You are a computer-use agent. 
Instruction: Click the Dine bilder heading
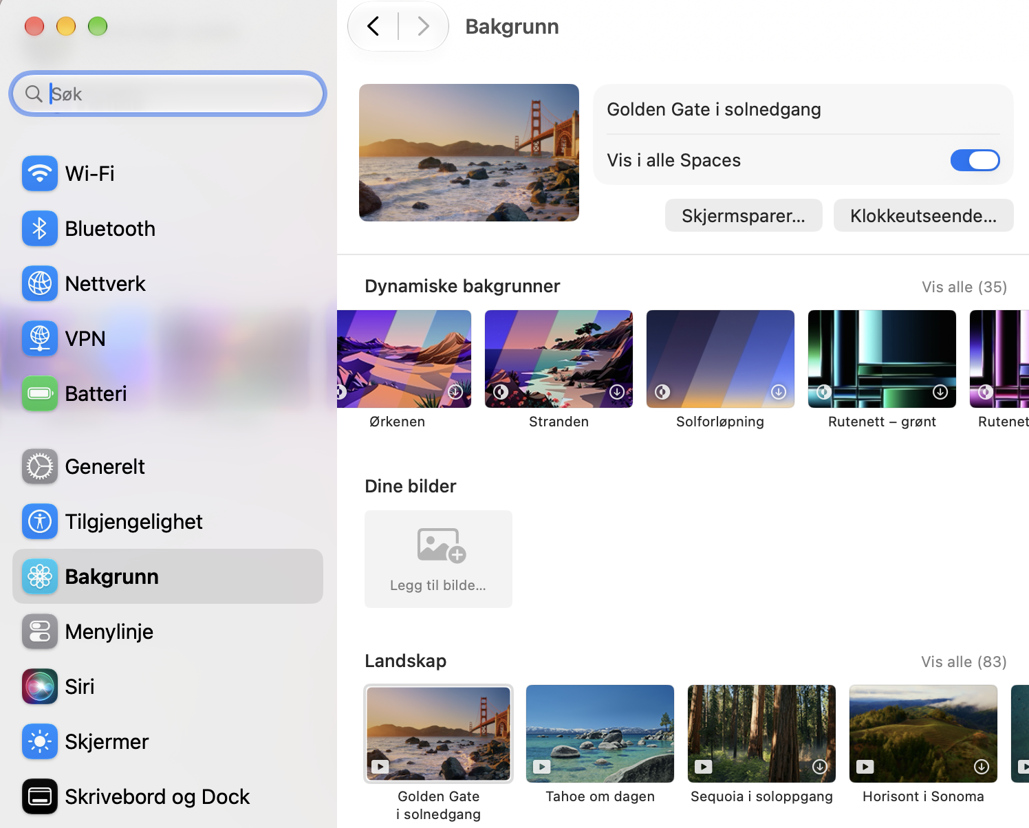[x=411, y=486]
